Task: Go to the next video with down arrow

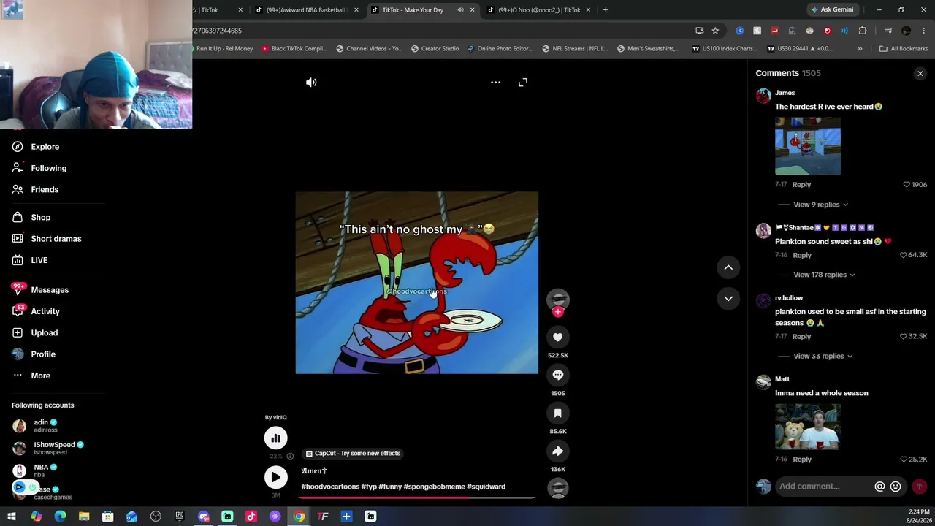Action: coord(728,298)
